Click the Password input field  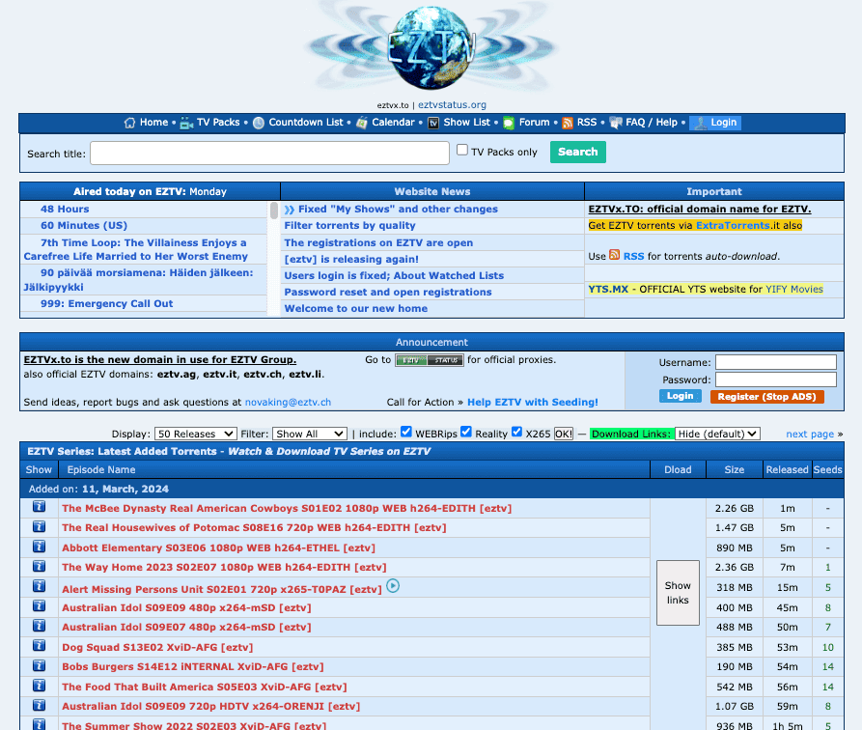pos(776,379)
